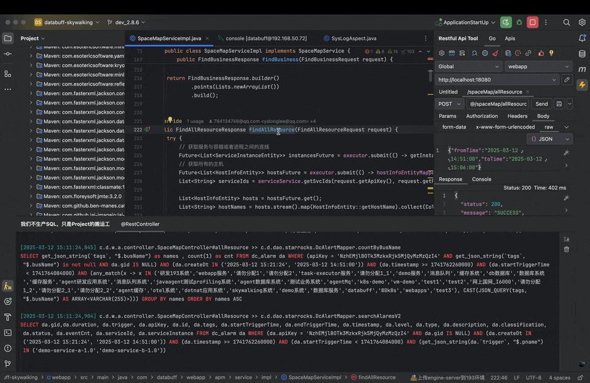This screenshot has width=590, height=383.
Task: Open the Database tool on right sidebar
Action: 582,53
